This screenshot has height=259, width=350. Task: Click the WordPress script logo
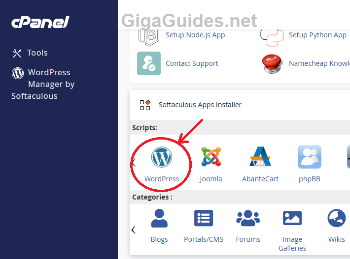162,157
